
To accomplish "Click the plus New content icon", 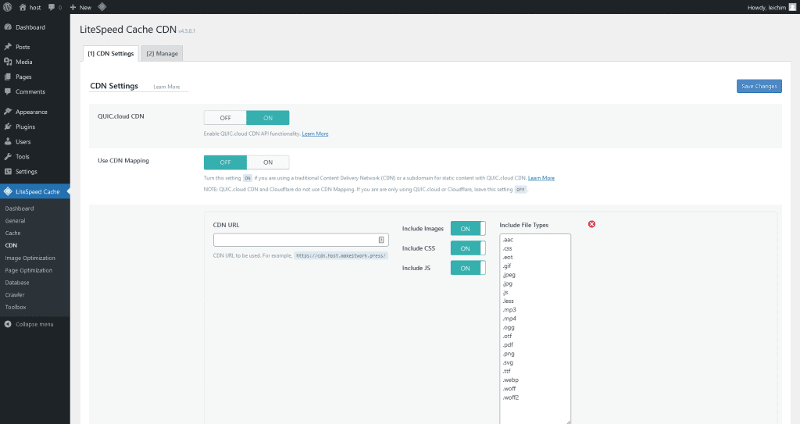I will coord(73,7).
